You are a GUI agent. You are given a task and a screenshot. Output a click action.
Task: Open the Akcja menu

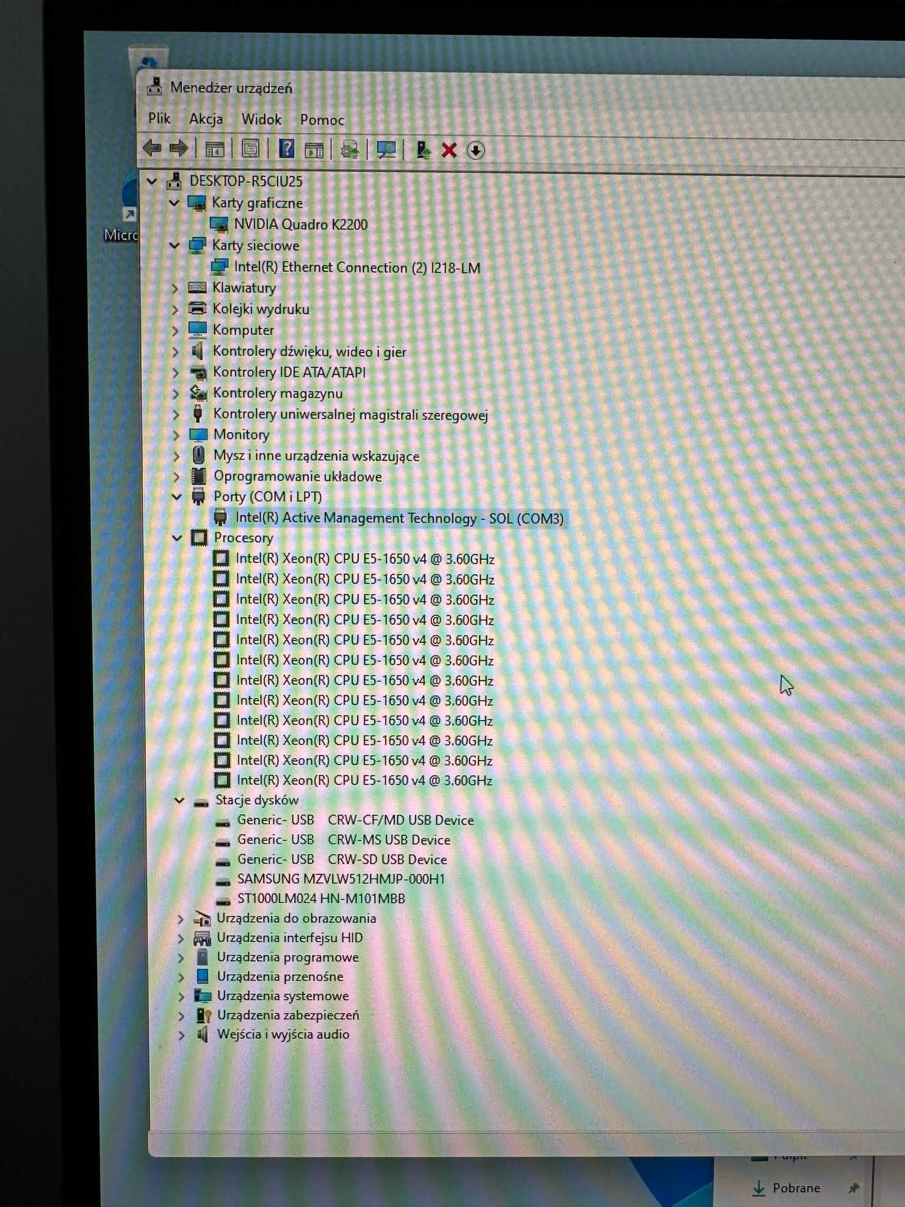(206, 119)
